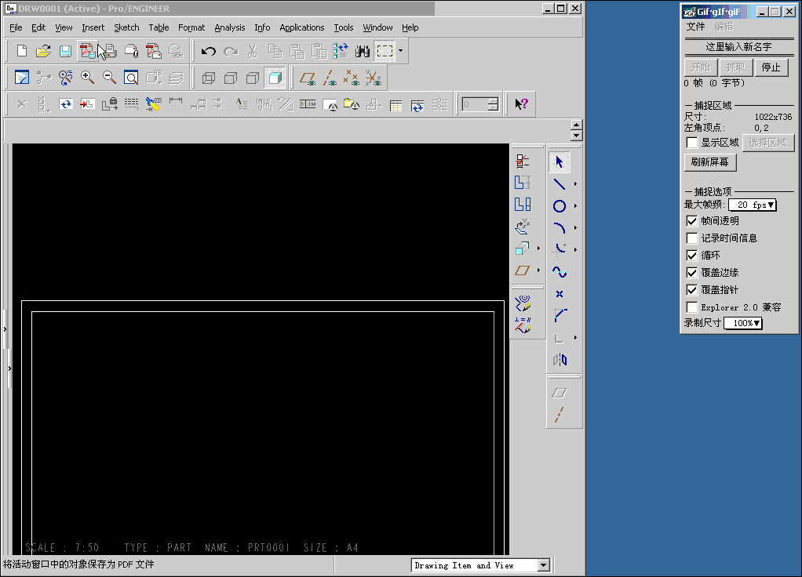Image resolution: width=802 pixels, height=577 pixels.
Task: Toggle coordinate systems display
Action: pyautogui.click(x=374, y=78)
